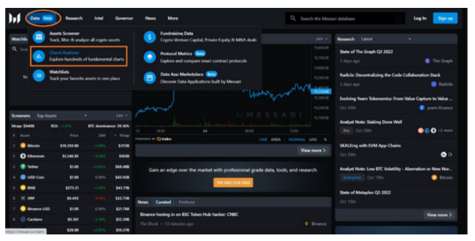Set chart scale to percent
The height and width of the screenshot is (241, 475).
click(x=325, y=140)
